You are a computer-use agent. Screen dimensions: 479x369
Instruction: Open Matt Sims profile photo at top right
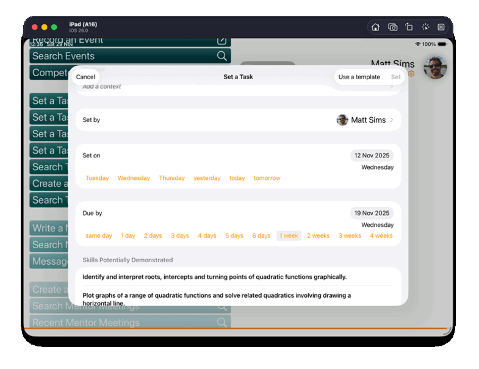pos(435,67)
